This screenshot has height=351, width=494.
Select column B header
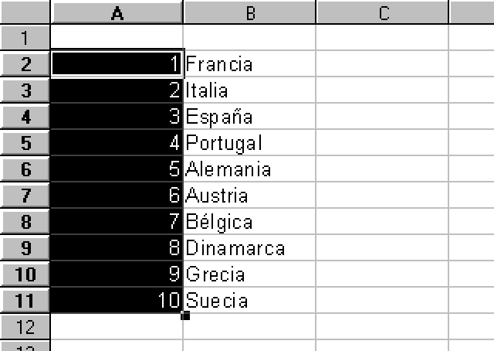pyautogui.click(x=249, y=12)
